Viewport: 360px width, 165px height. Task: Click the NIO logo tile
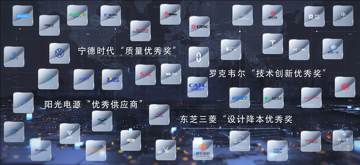314,16
